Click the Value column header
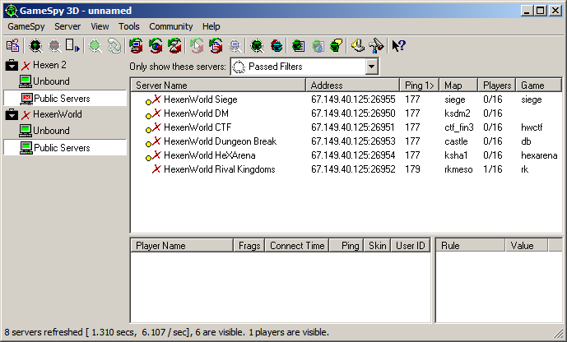 click(x=527, y=246)
